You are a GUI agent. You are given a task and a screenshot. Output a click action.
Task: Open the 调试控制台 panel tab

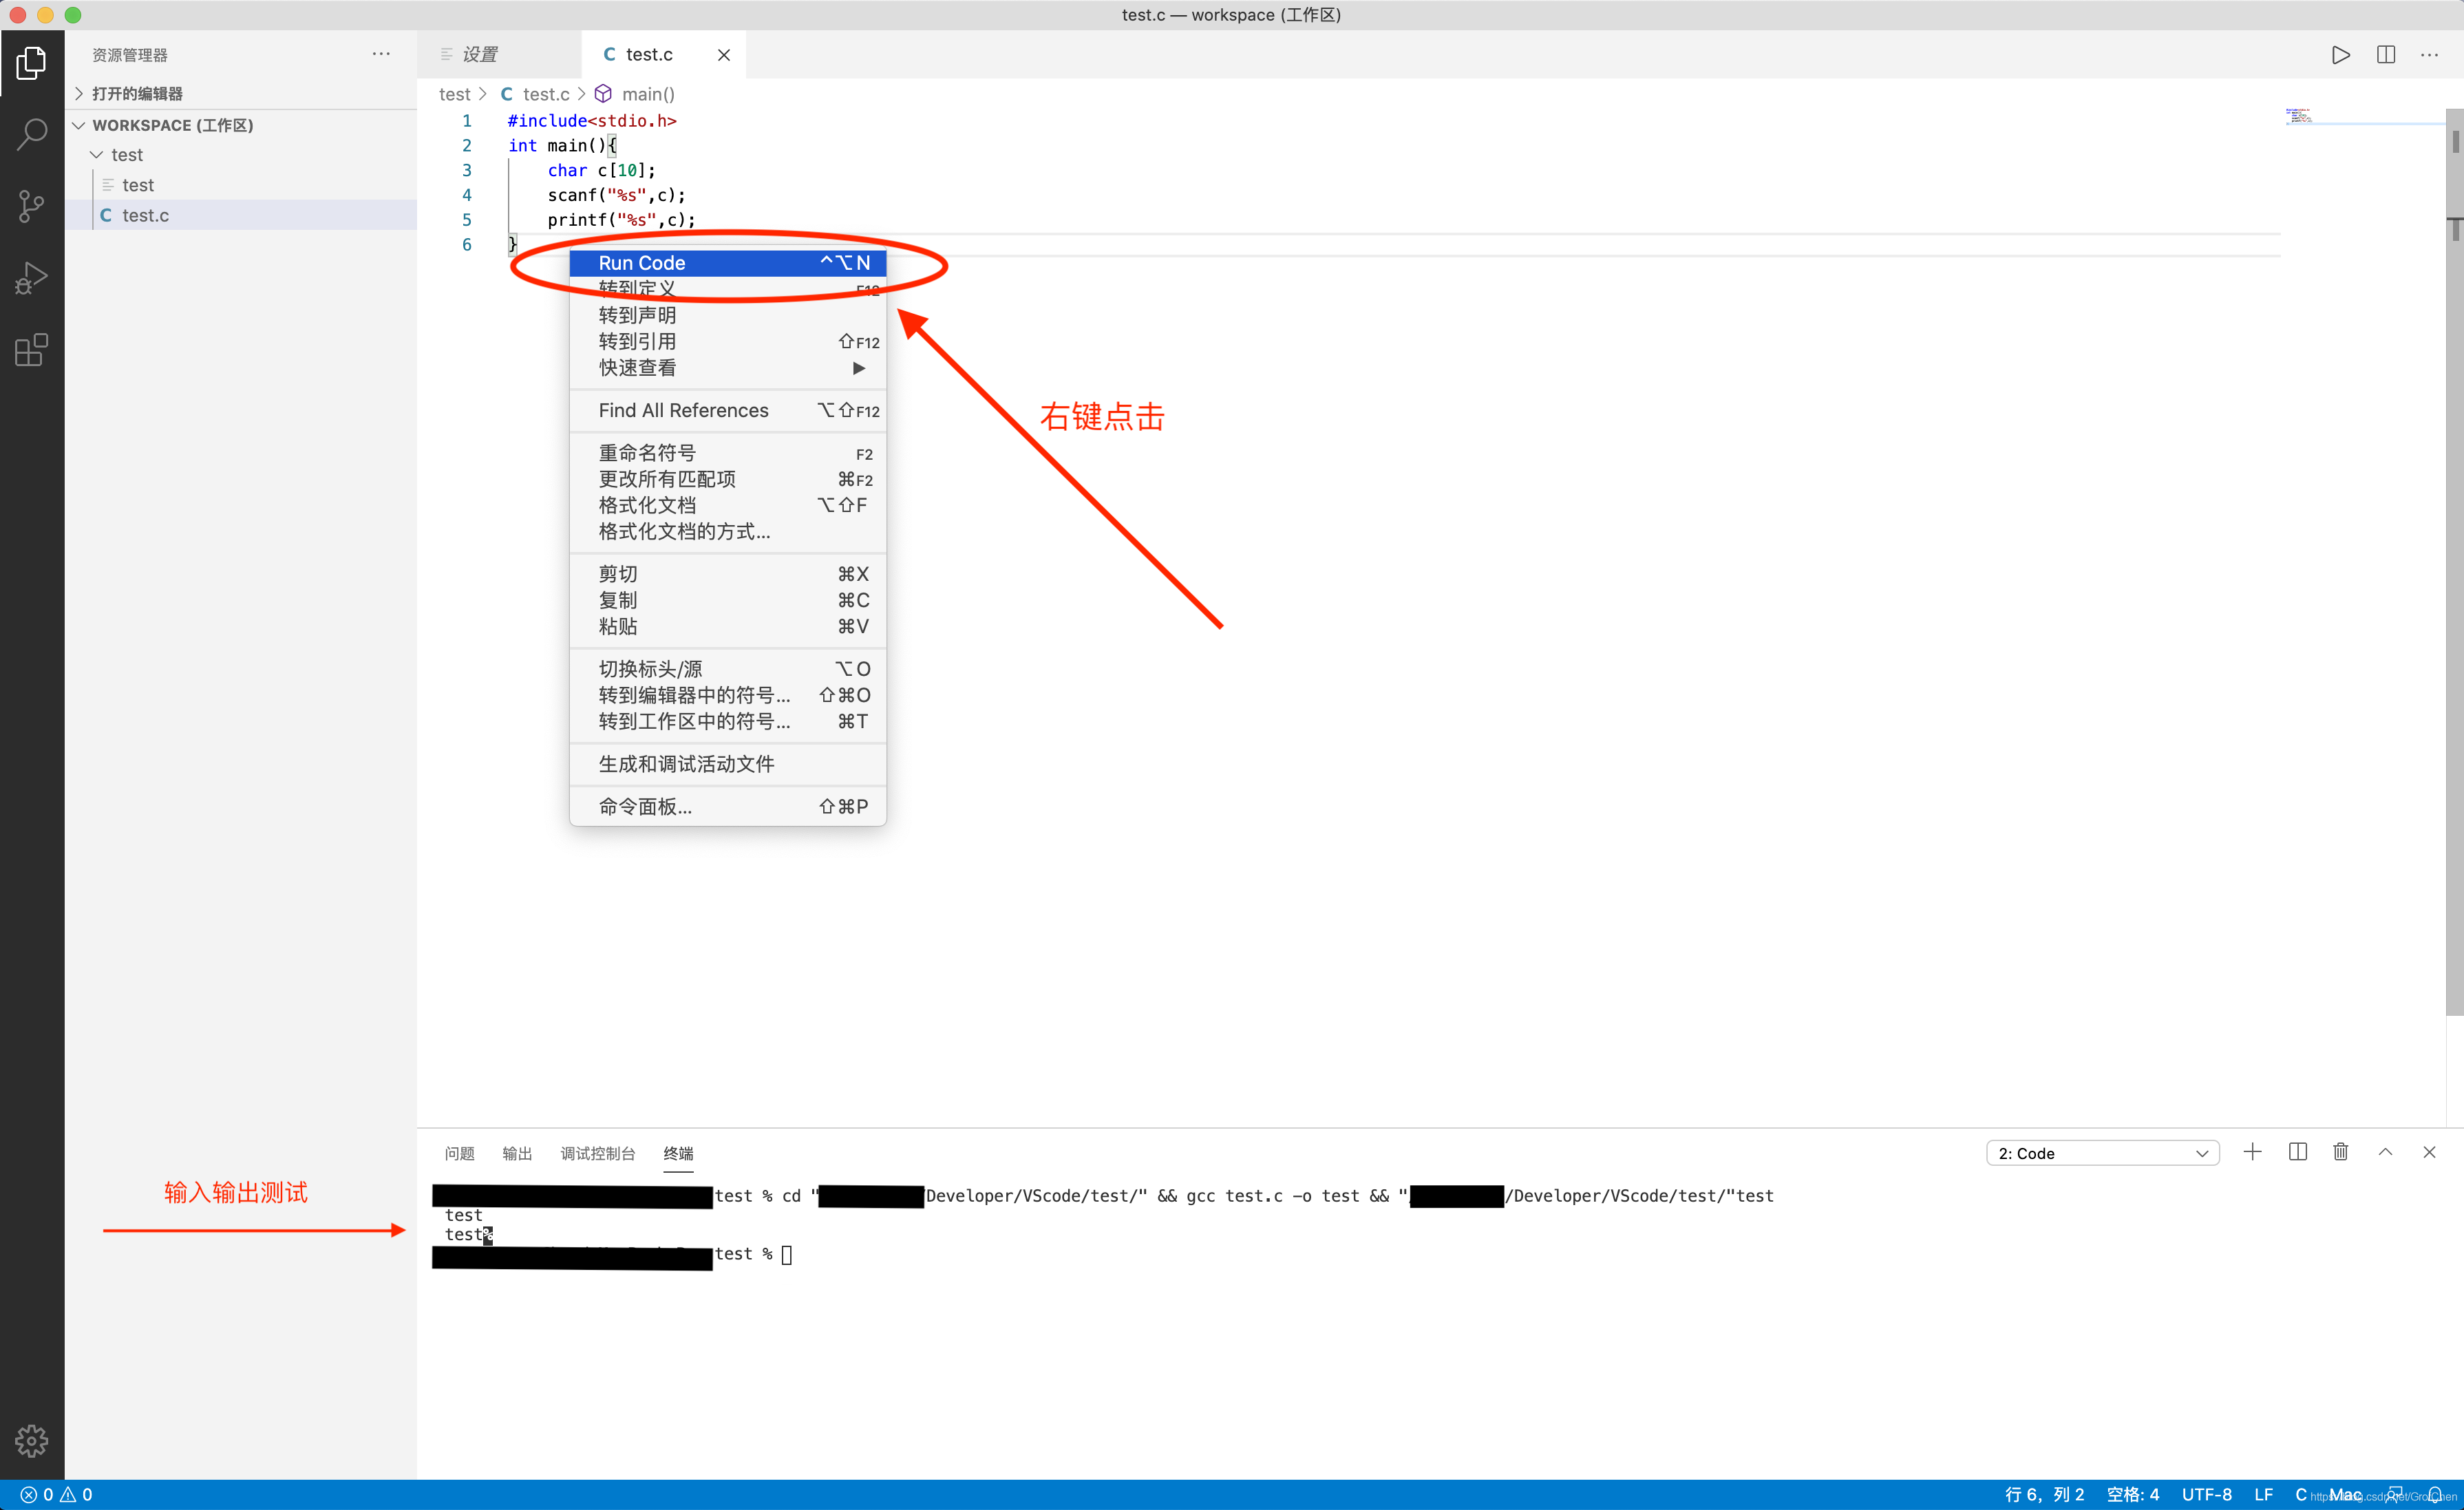click(598, 1153)
